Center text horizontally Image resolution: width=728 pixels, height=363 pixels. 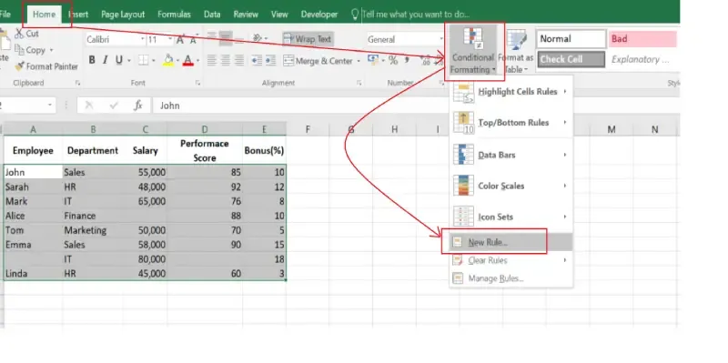coord(226,60)
